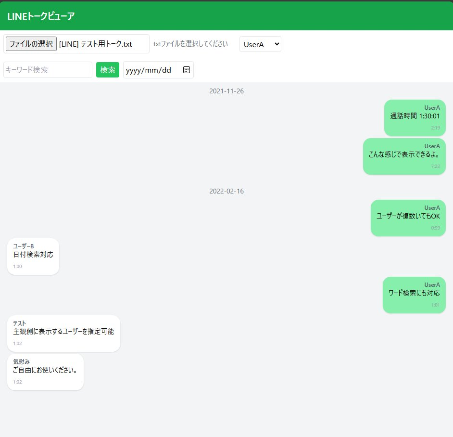Select the ご自由にお使いください。 message bubble
Image resolution: width=453 pixels, height=437 pixels.
click(45, 372)
